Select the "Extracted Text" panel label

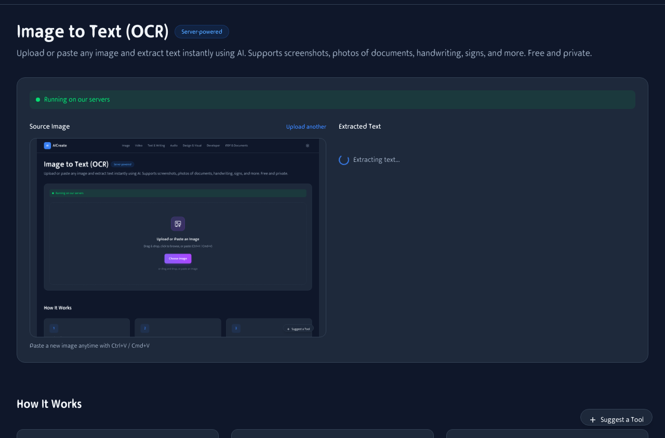[x=360, y=126]
